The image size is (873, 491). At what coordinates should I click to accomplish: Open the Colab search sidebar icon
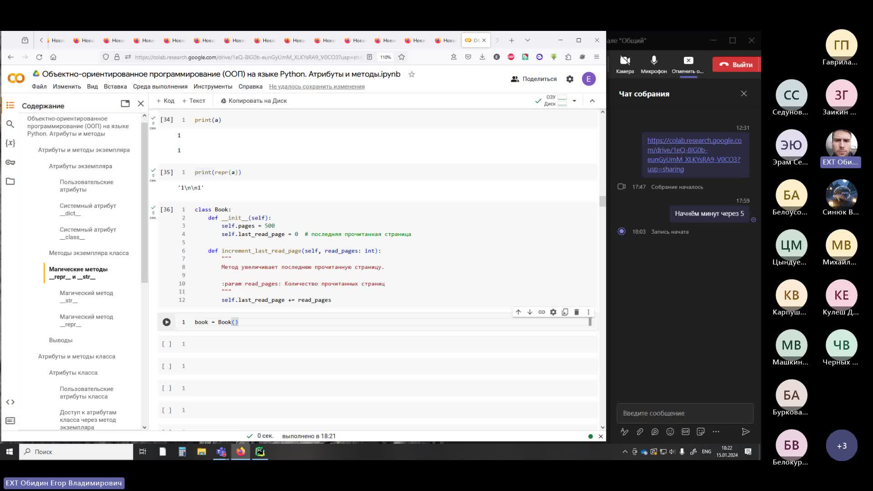coord(10,124)
